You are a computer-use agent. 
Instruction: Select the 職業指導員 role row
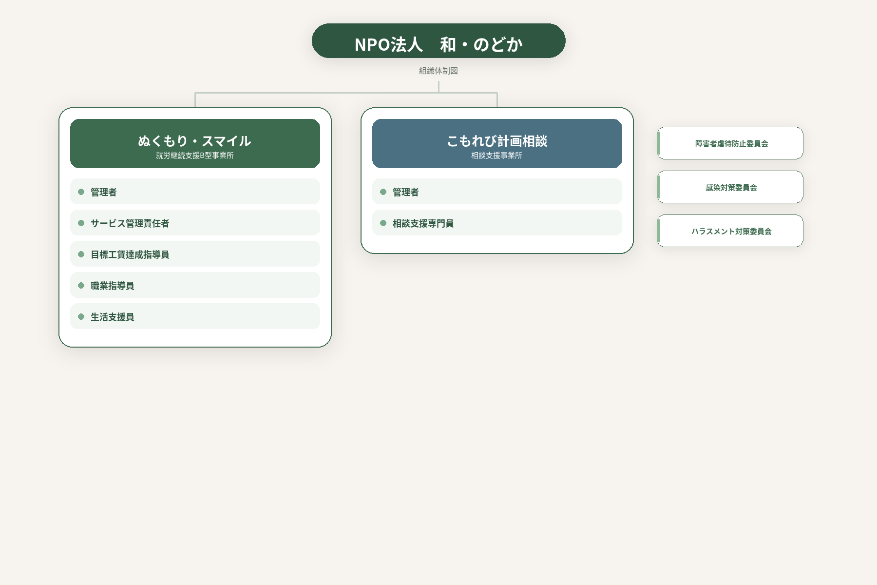[x=195, y=285]
